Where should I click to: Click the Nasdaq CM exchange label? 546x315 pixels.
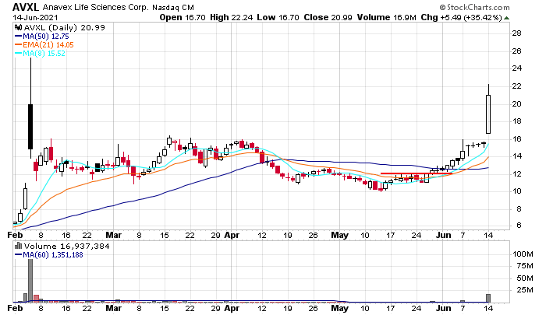pyautogui.click(x=173, y=7)
